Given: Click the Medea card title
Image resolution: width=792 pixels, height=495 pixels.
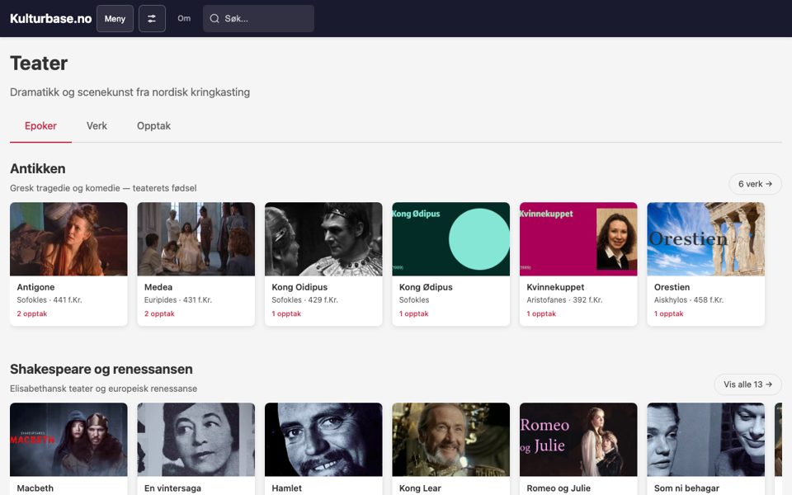Looking at the screenshot, I should [158, 287].
